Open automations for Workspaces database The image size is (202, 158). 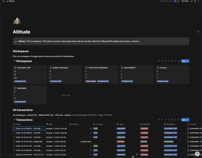click(x=166, y=61)
